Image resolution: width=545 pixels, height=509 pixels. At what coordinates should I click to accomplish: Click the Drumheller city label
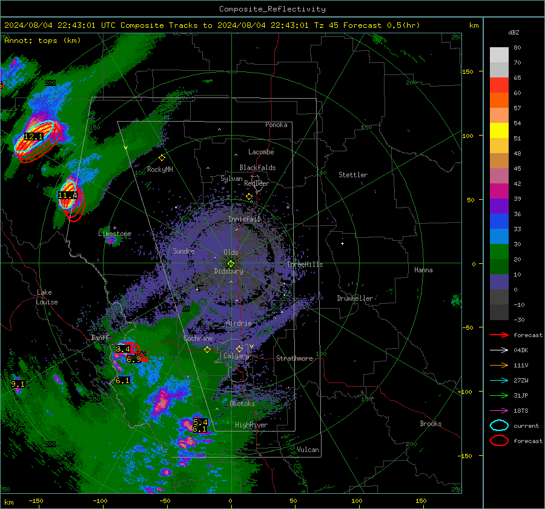click(x=355, y=298)
